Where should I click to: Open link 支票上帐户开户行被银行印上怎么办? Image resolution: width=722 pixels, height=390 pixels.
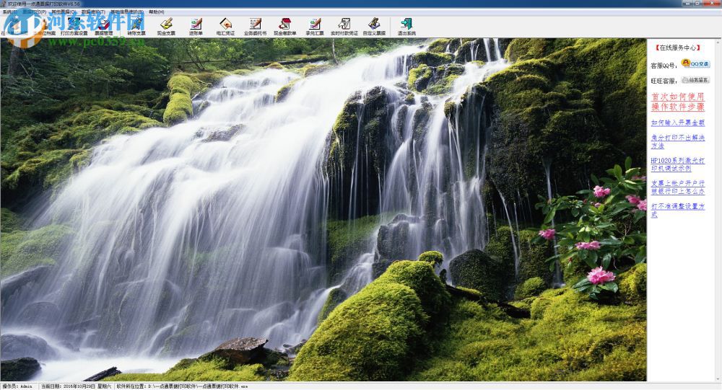pyautogui.click(x=678, y=187)
